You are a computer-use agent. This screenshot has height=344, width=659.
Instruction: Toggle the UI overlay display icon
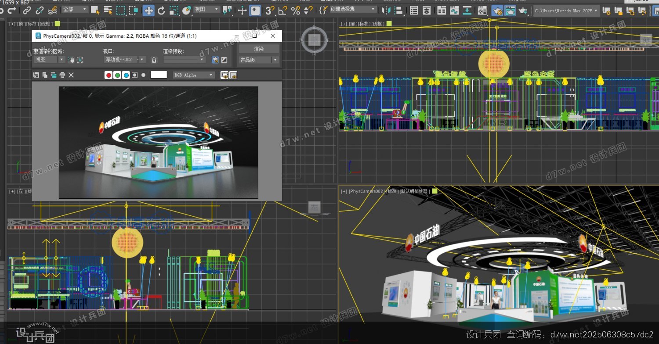(224, 75)
